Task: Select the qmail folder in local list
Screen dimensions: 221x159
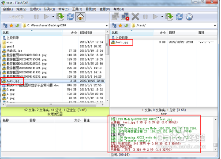Action: 8,47
